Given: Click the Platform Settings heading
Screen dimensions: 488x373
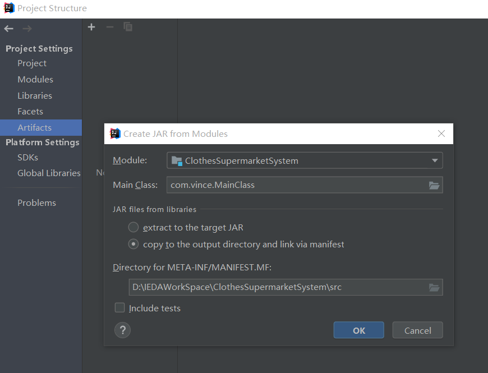Looking at the screenshot, I should (x=43, y=142).
